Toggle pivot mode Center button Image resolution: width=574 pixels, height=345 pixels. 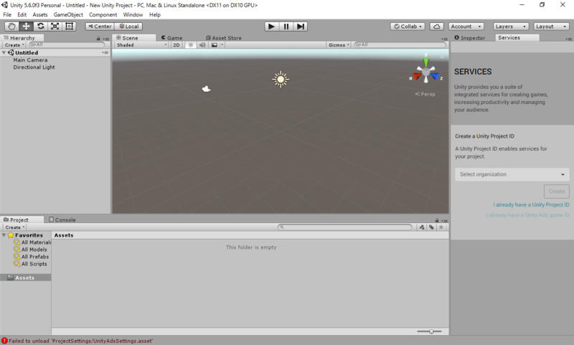100,27
